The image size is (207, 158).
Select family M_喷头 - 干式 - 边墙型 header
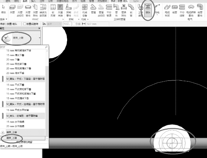(26, 104)
